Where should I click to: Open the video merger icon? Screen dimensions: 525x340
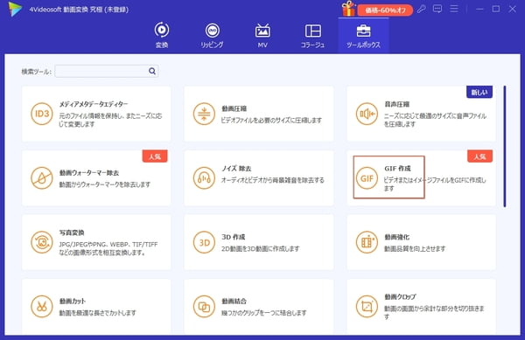204,306
